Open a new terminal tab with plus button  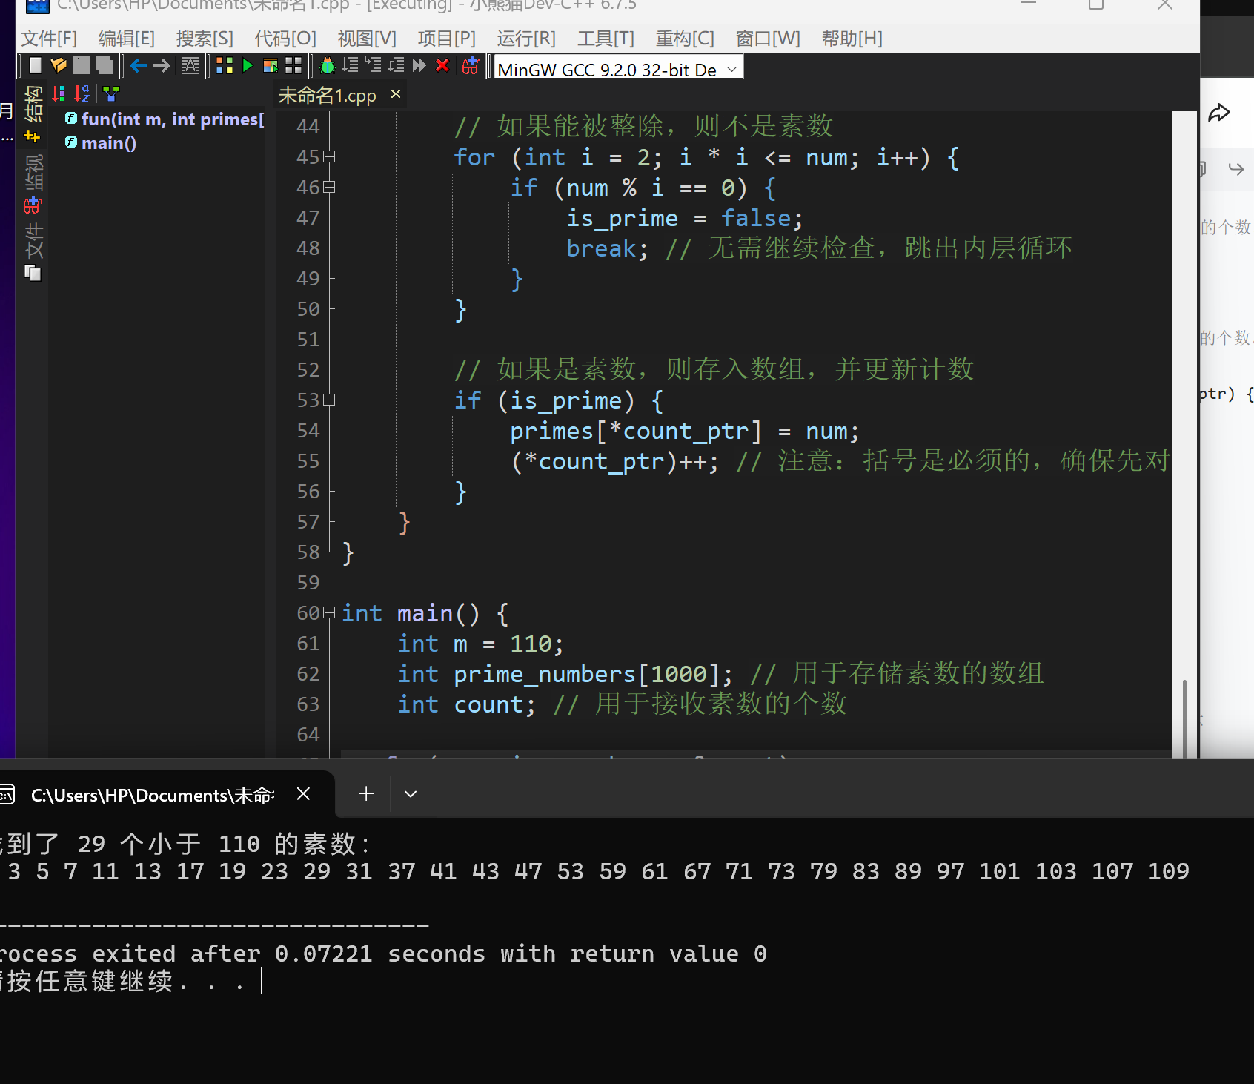pyautogui.click(x=366, y=794)
